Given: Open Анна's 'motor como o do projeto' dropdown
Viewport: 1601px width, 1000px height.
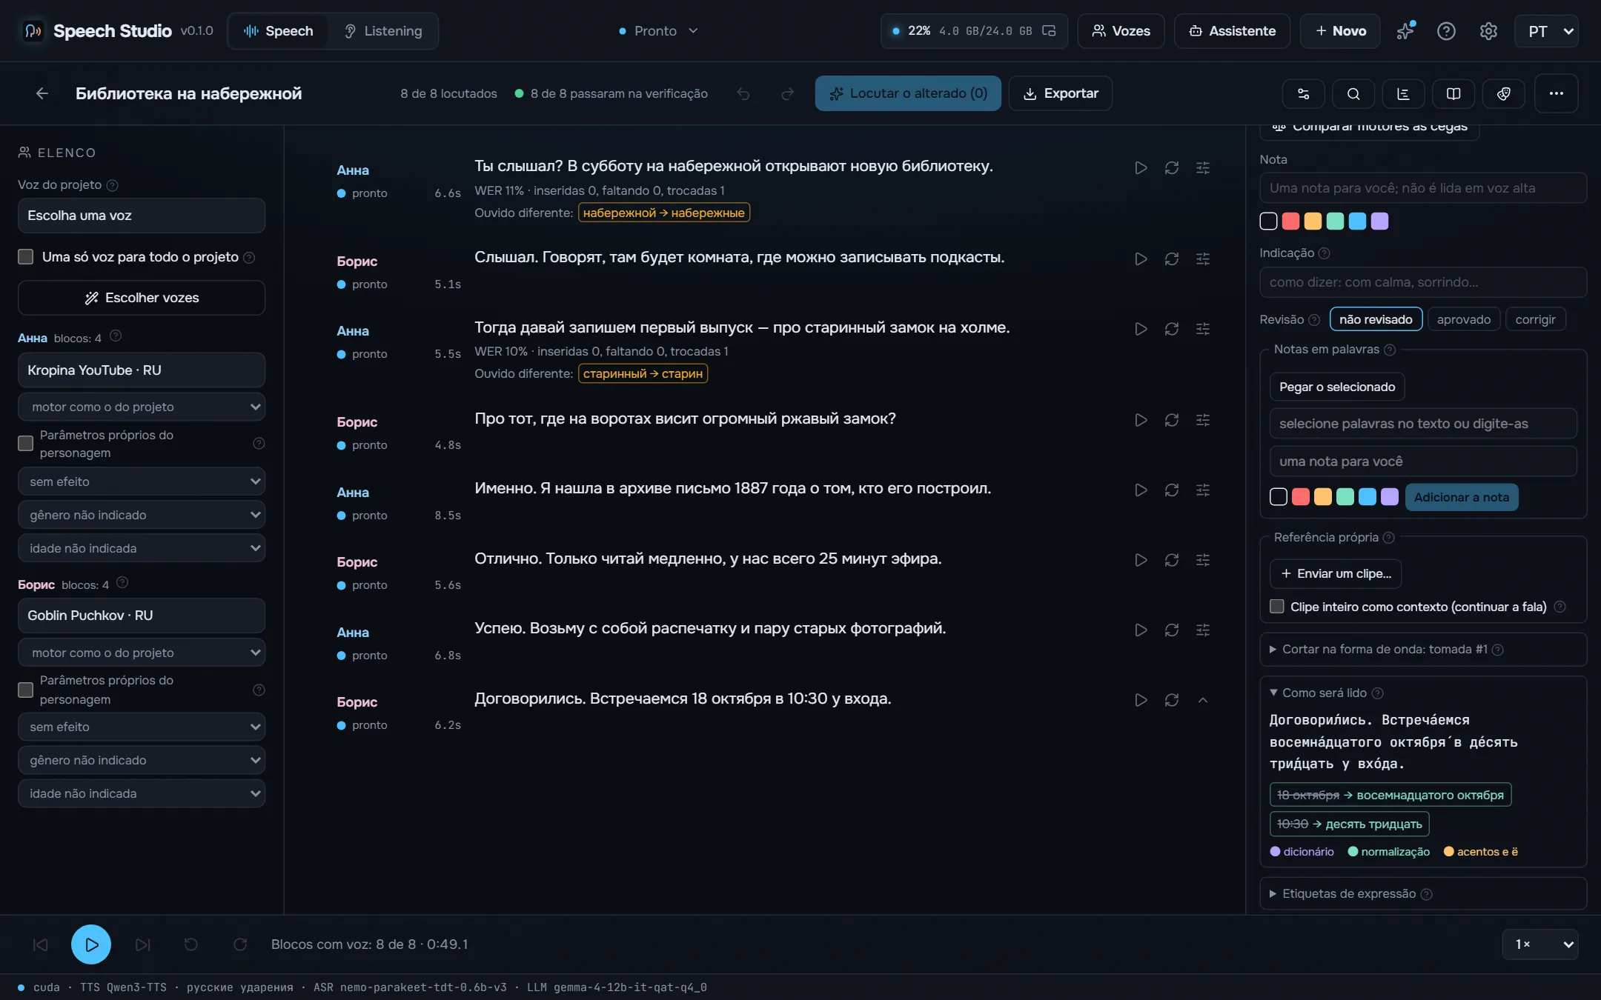Looking at the screenshot, I should pyautogui.click(x=142, y=407).
